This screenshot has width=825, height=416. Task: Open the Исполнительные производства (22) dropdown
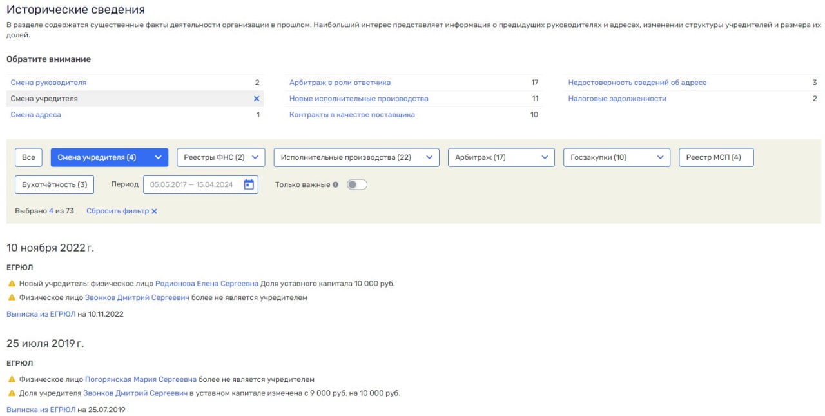click(x=429, y=157)
